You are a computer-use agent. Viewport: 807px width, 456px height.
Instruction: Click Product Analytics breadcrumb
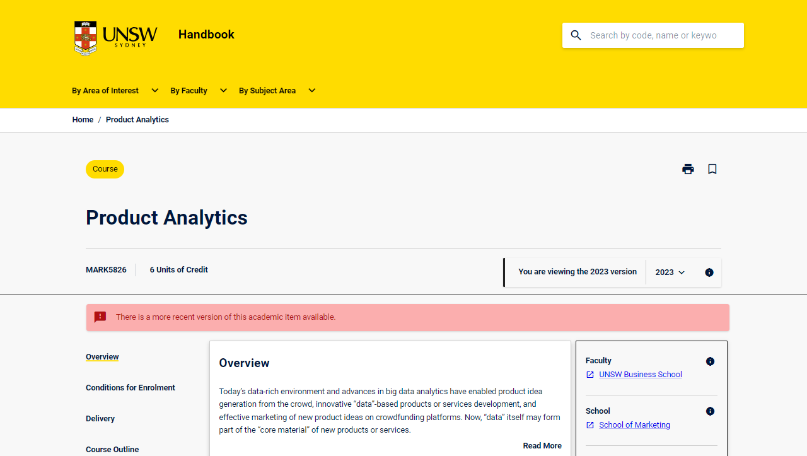(x=137, y=120)
